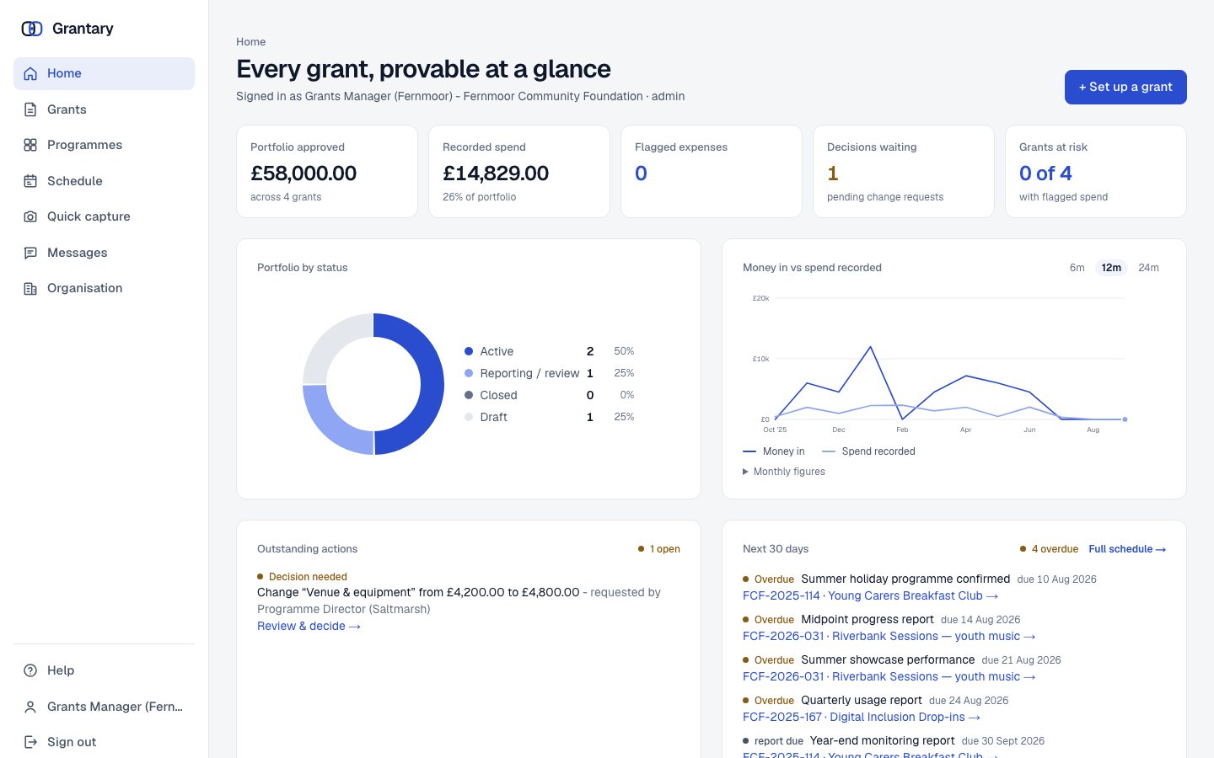Viewport: 1214px width, 758px height.
Task: Click the 1 open badge
Action: 659,549
